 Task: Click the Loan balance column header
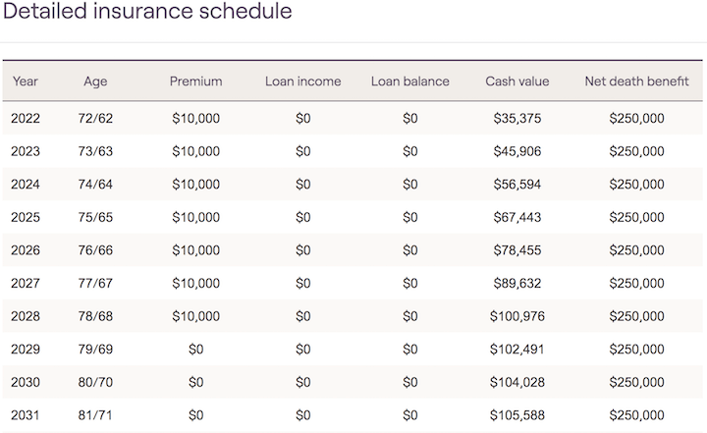pos(409,81)
